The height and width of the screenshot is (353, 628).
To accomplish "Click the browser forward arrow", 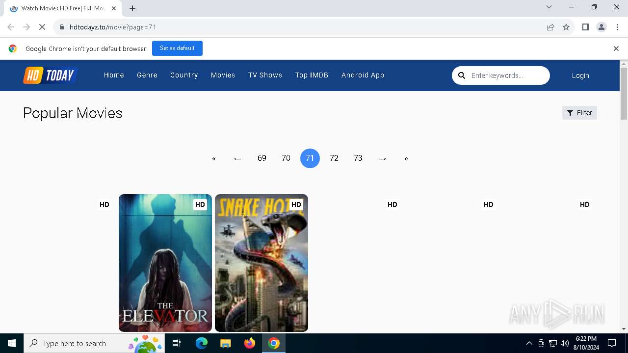I will (26, 27).
